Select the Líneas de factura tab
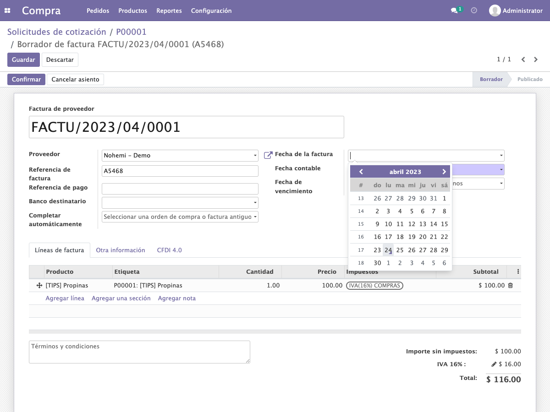The height and width of the screenshot is (412, 550). coord(60,250)
